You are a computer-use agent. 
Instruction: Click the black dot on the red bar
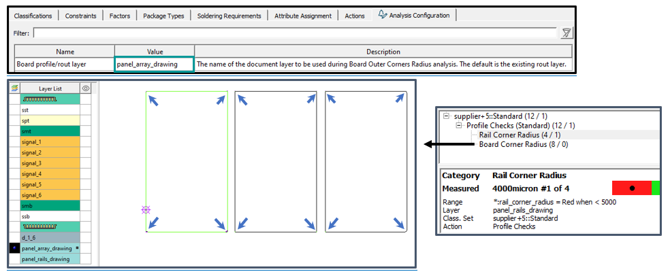click(632, 188)
